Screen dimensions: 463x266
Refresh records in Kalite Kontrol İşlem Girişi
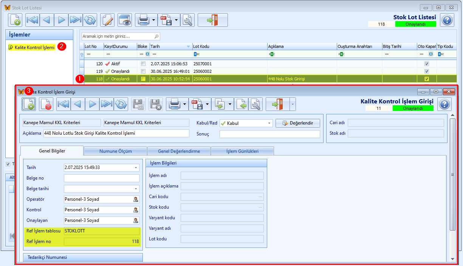coord(121,104)
